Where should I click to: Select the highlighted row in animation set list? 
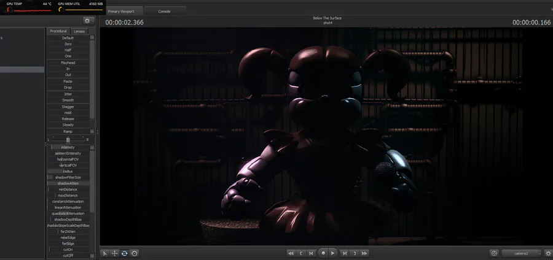[22, 70]
